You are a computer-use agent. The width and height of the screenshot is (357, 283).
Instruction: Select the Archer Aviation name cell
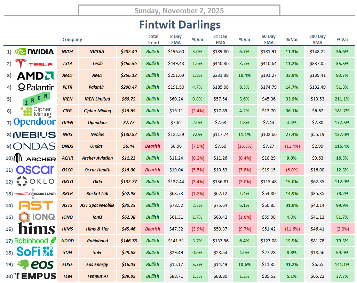tap(97, 158)
